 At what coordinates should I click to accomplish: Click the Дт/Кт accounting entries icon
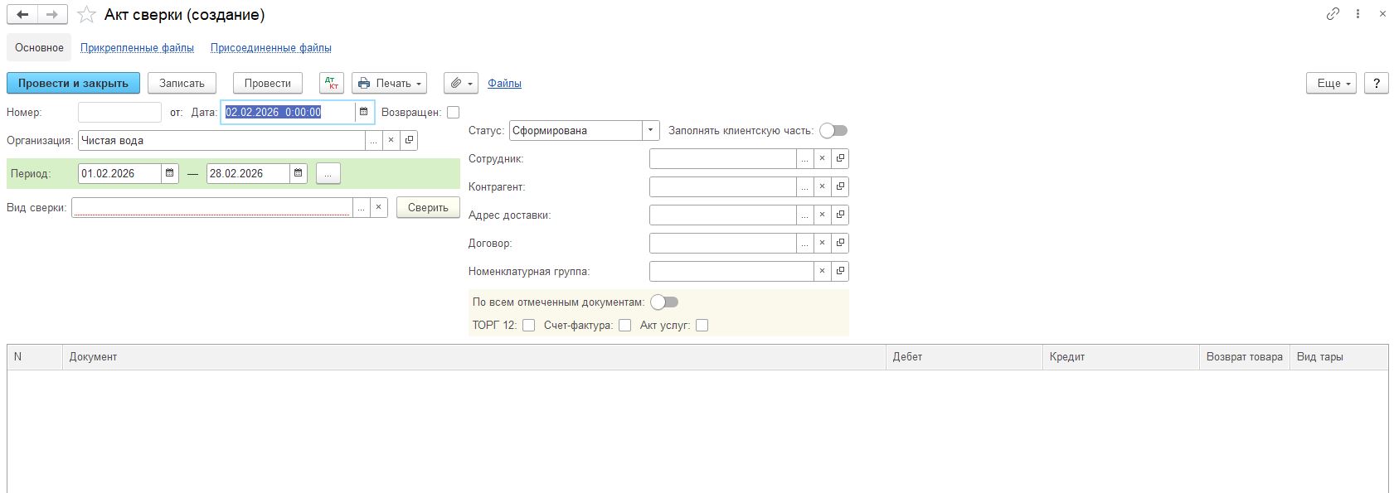(x=331, y=83)
